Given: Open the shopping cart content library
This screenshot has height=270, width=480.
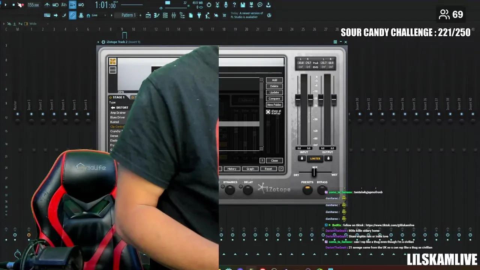Looking at the screenshot, I should point(224,15).
